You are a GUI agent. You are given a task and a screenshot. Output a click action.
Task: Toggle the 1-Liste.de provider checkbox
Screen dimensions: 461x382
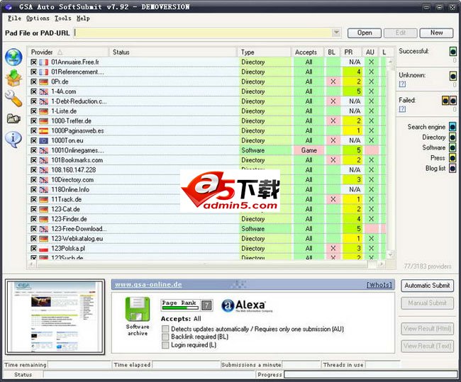[x=34, y=111]
